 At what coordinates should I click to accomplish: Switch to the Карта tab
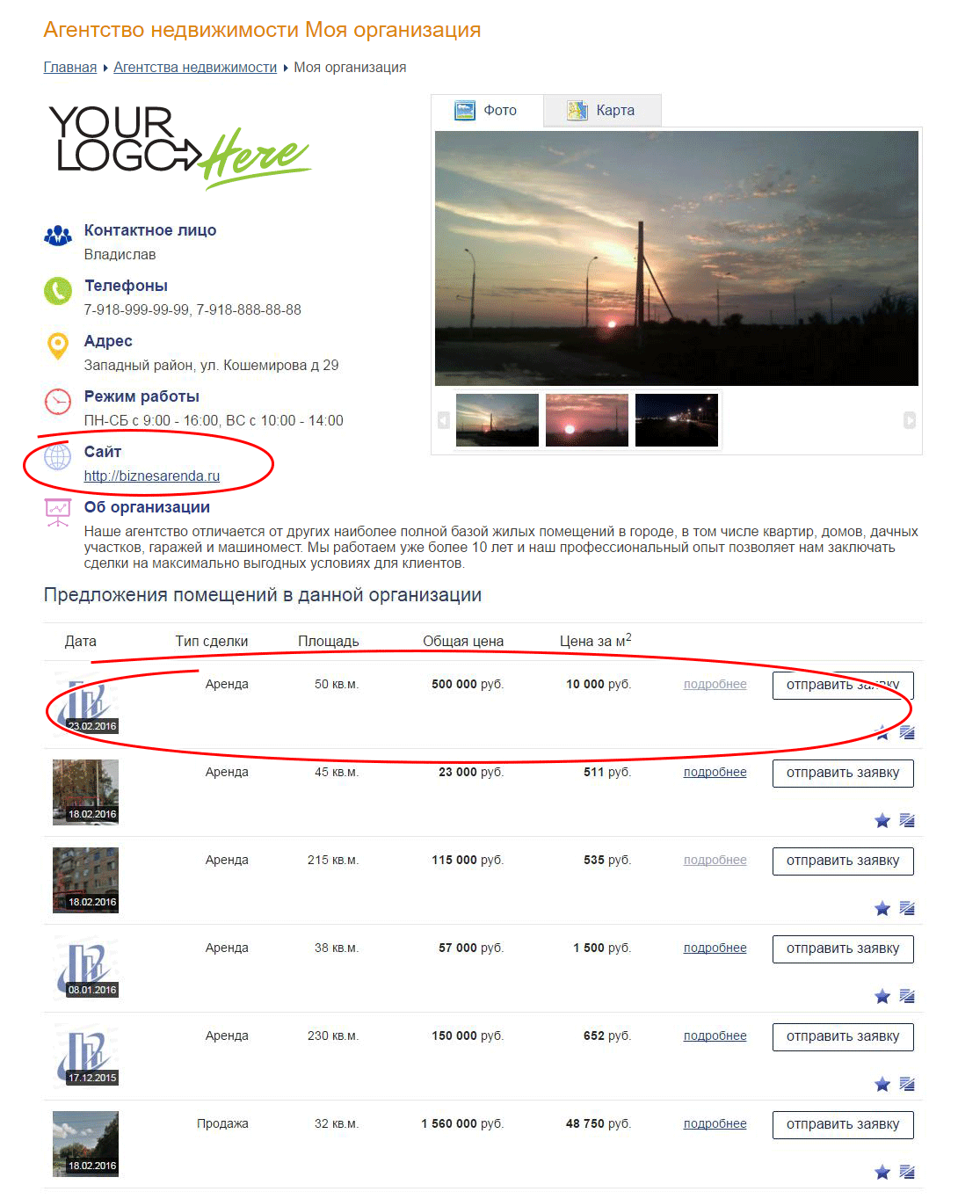click(602, 111)
